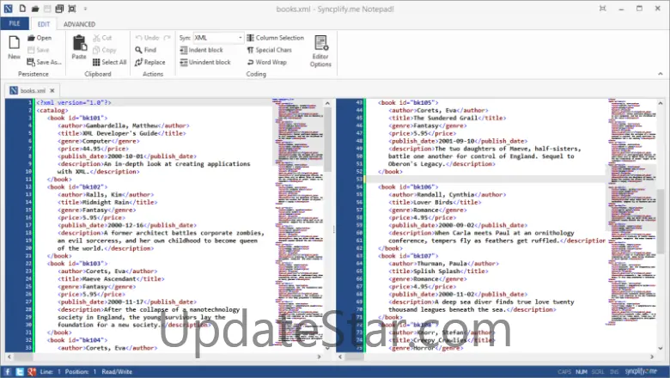
Task: Click quick-access save all icon
Action: (x=59, y=9)
